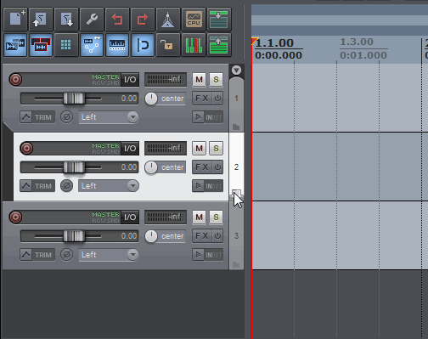Open track 3 Left input dropdown
The image size is (428, 339).
(109, 255)
